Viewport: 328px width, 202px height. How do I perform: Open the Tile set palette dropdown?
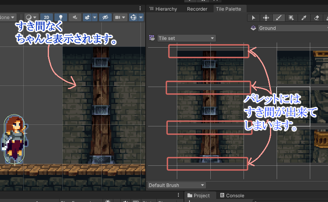coord(186,38)
